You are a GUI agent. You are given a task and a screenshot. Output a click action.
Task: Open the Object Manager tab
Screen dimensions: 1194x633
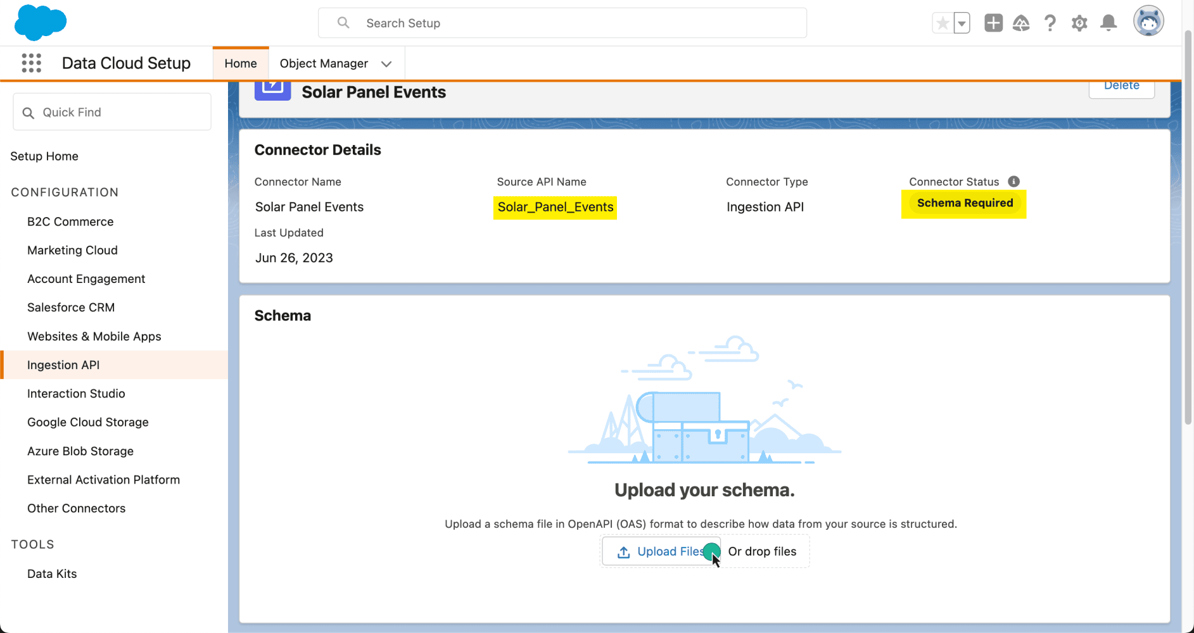(324, 63)
